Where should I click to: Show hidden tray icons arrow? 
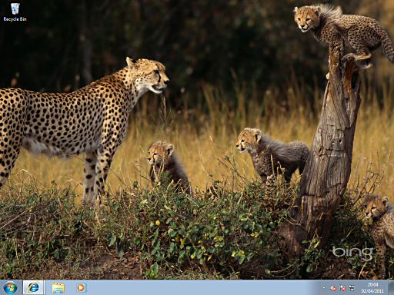[324, 288]
